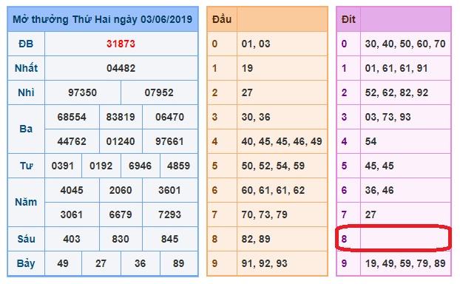Click the Nhì prize number 07952
This screenshot has height=284, width=460.
coord(159,92)
